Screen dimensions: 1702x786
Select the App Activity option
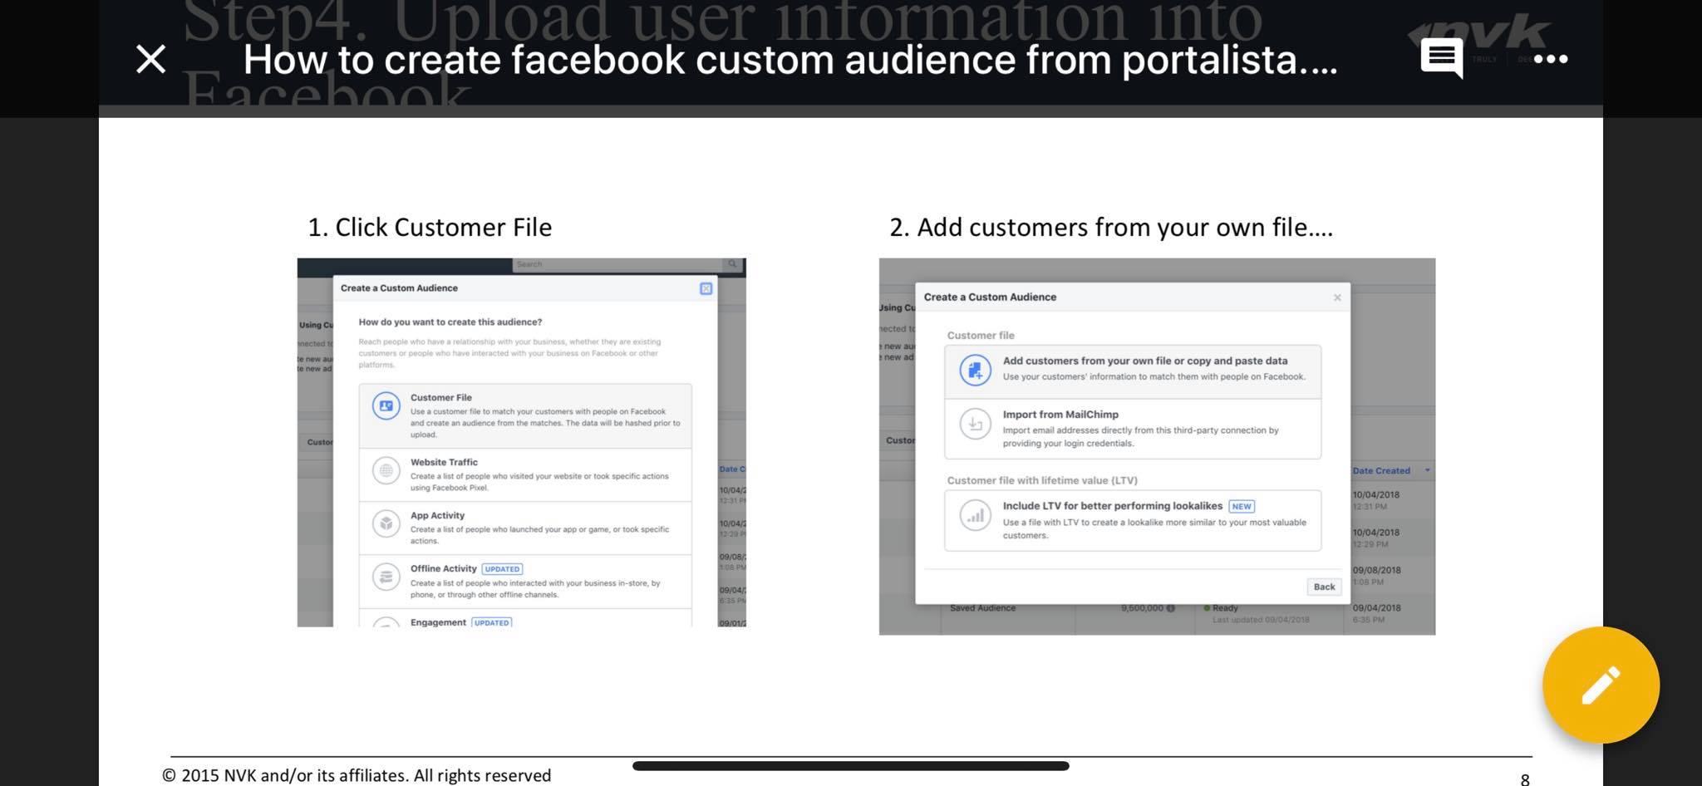tap(525, 528)
